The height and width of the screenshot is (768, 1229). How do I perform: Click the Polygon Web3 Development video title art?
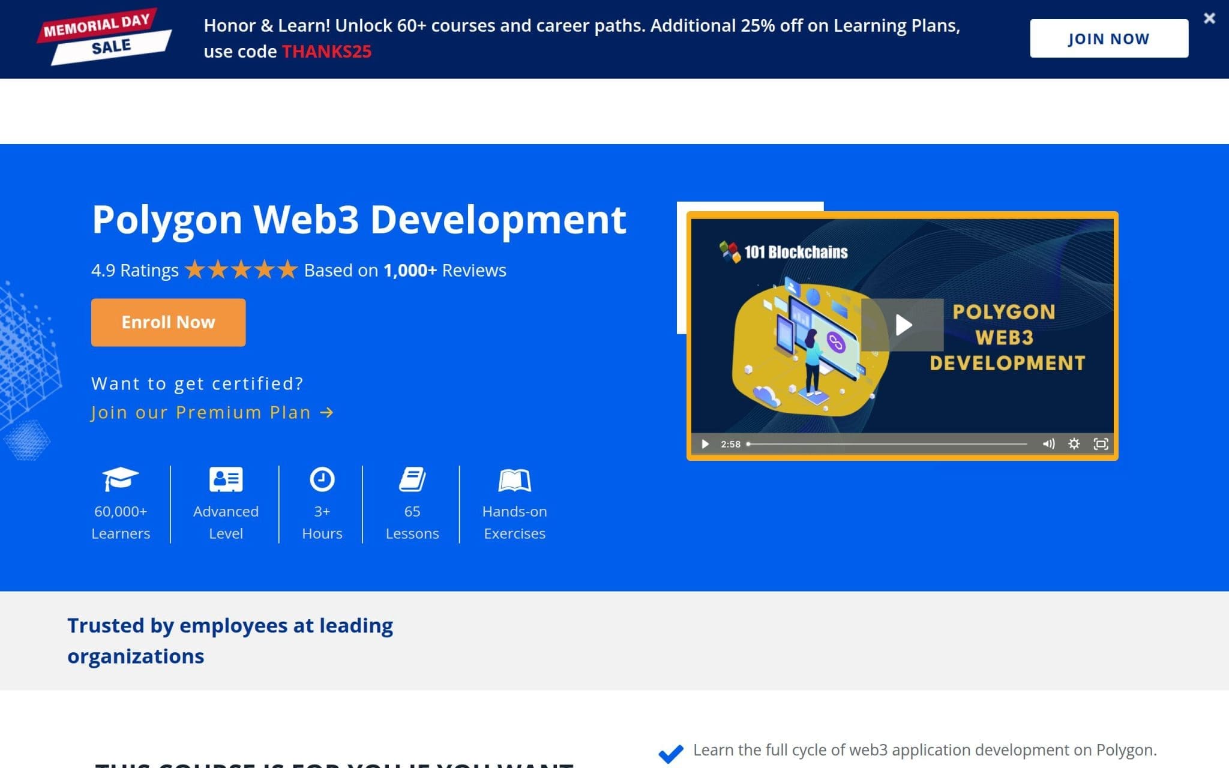click(1007, 337)
